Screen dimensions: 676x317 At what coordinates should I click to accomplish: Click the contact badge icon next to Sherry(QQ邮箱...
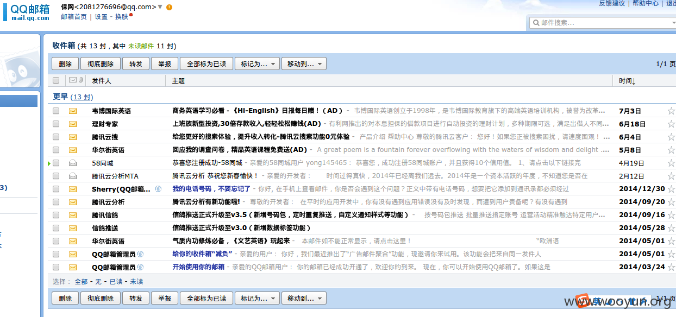point(158,189)
